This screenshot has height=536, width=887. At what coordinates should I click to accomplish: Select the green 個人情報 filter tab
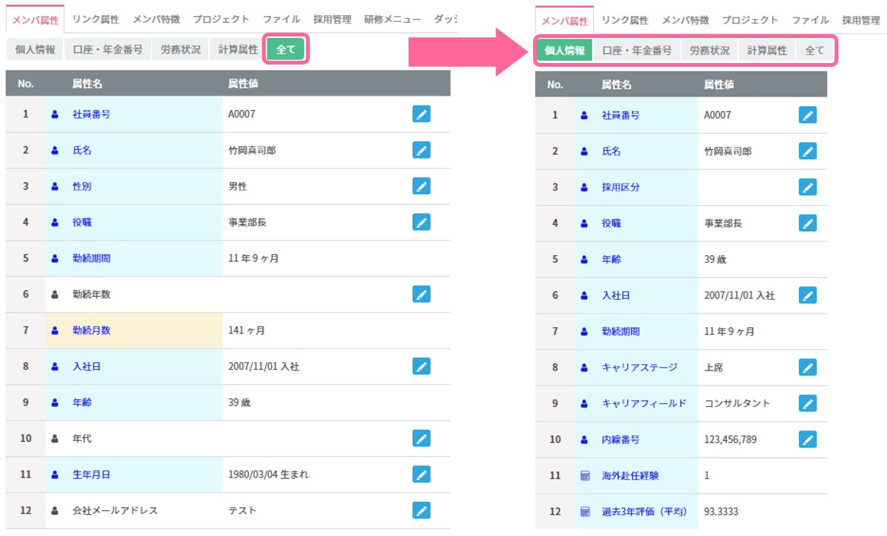tap(565, 51)
